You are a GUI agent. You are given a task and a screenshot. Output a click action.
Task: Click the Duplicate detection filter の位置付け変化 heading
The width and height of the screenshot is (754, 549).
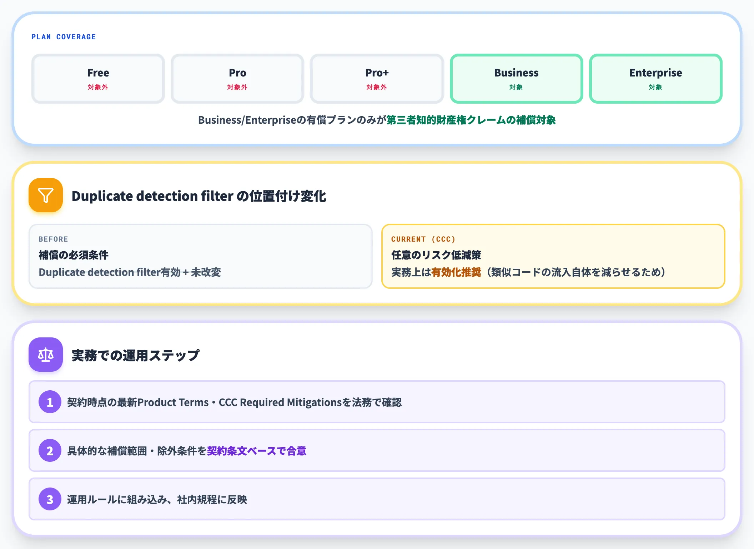point(199,196)
